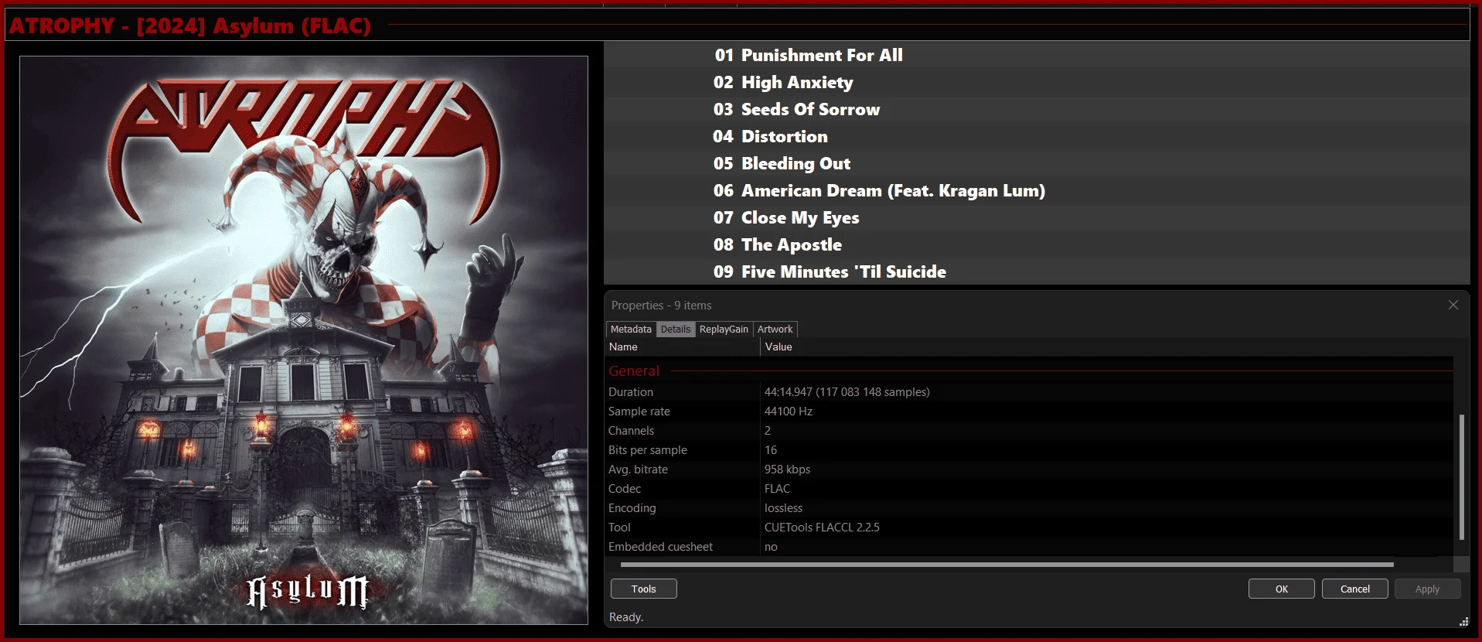Switch to the Metadata tab
Image resolution: width=1482 pixels, height=642 pixels.
(631, 330)
